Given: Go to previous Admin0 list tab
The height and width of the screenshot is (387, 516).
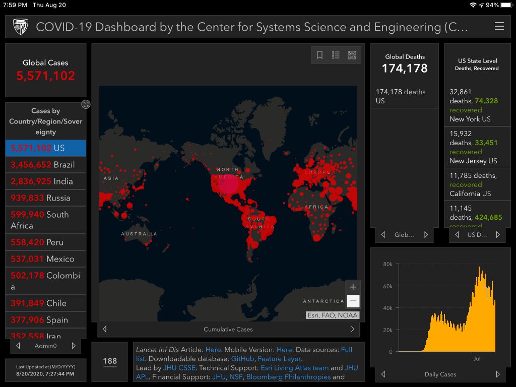Looking at the screenshot, I should tap(19, 346).
